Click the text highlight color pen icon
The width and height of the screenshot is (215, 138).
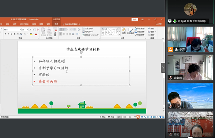coord(31,34)
